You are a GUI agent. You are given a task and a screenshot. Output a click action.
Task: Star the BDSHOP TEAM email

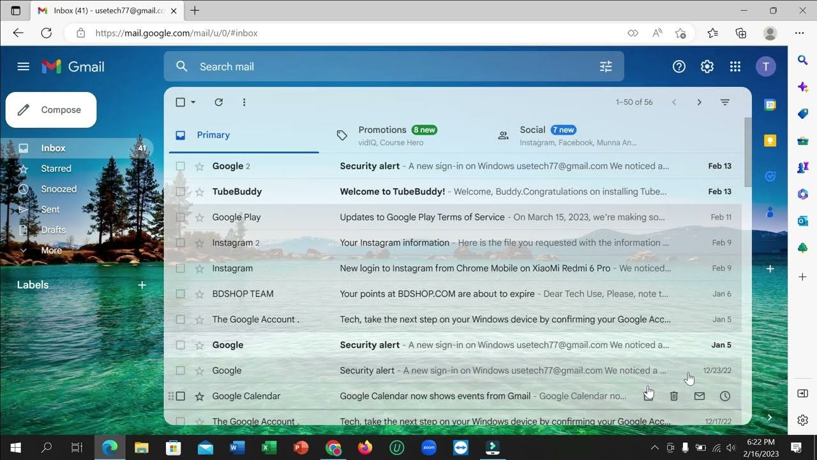pos(199,294)
